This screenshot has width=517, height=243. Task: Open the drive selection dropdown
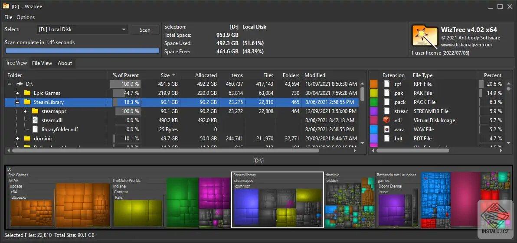(x=82, y=29)
